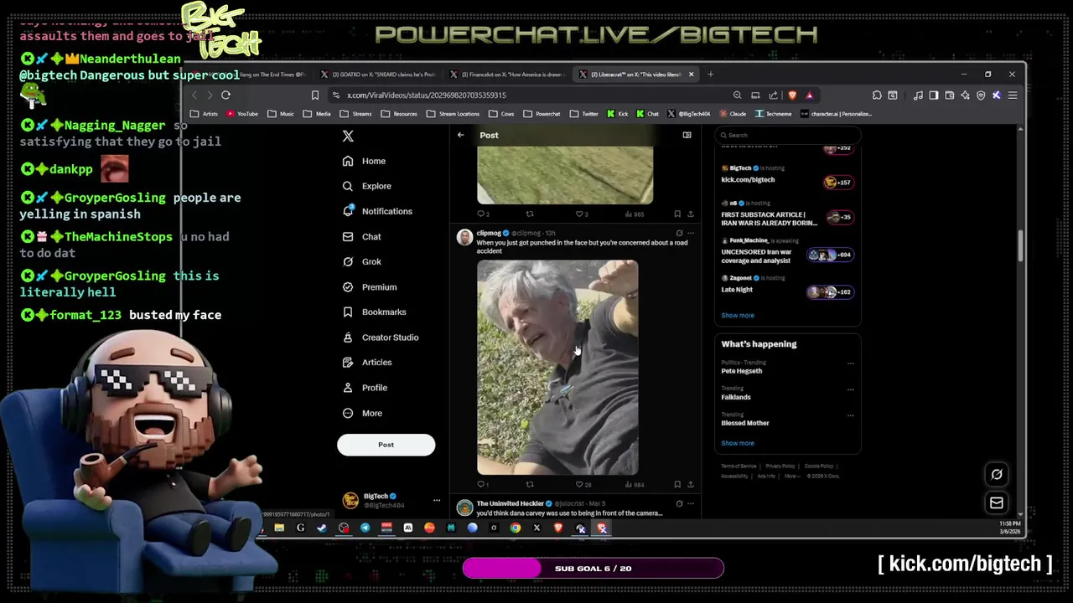This screenshot has width=1073, height=603.
Task: Show more live spaces
Action: pyautogui.click(x=738, y=316)
